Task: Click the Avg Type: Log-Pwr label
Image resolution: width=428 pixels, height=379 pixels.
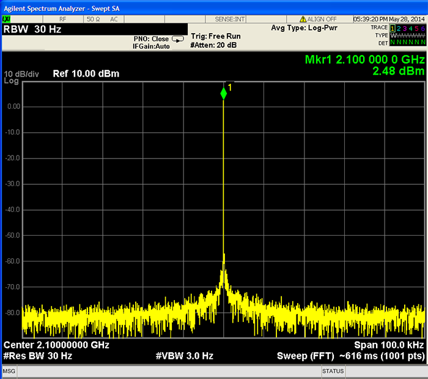Action: pos(304,28)
